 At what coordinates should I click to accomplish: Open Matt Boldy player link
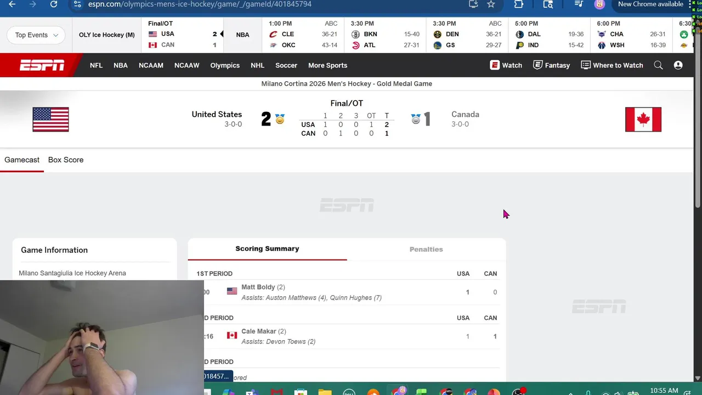(x=258, y=287)
